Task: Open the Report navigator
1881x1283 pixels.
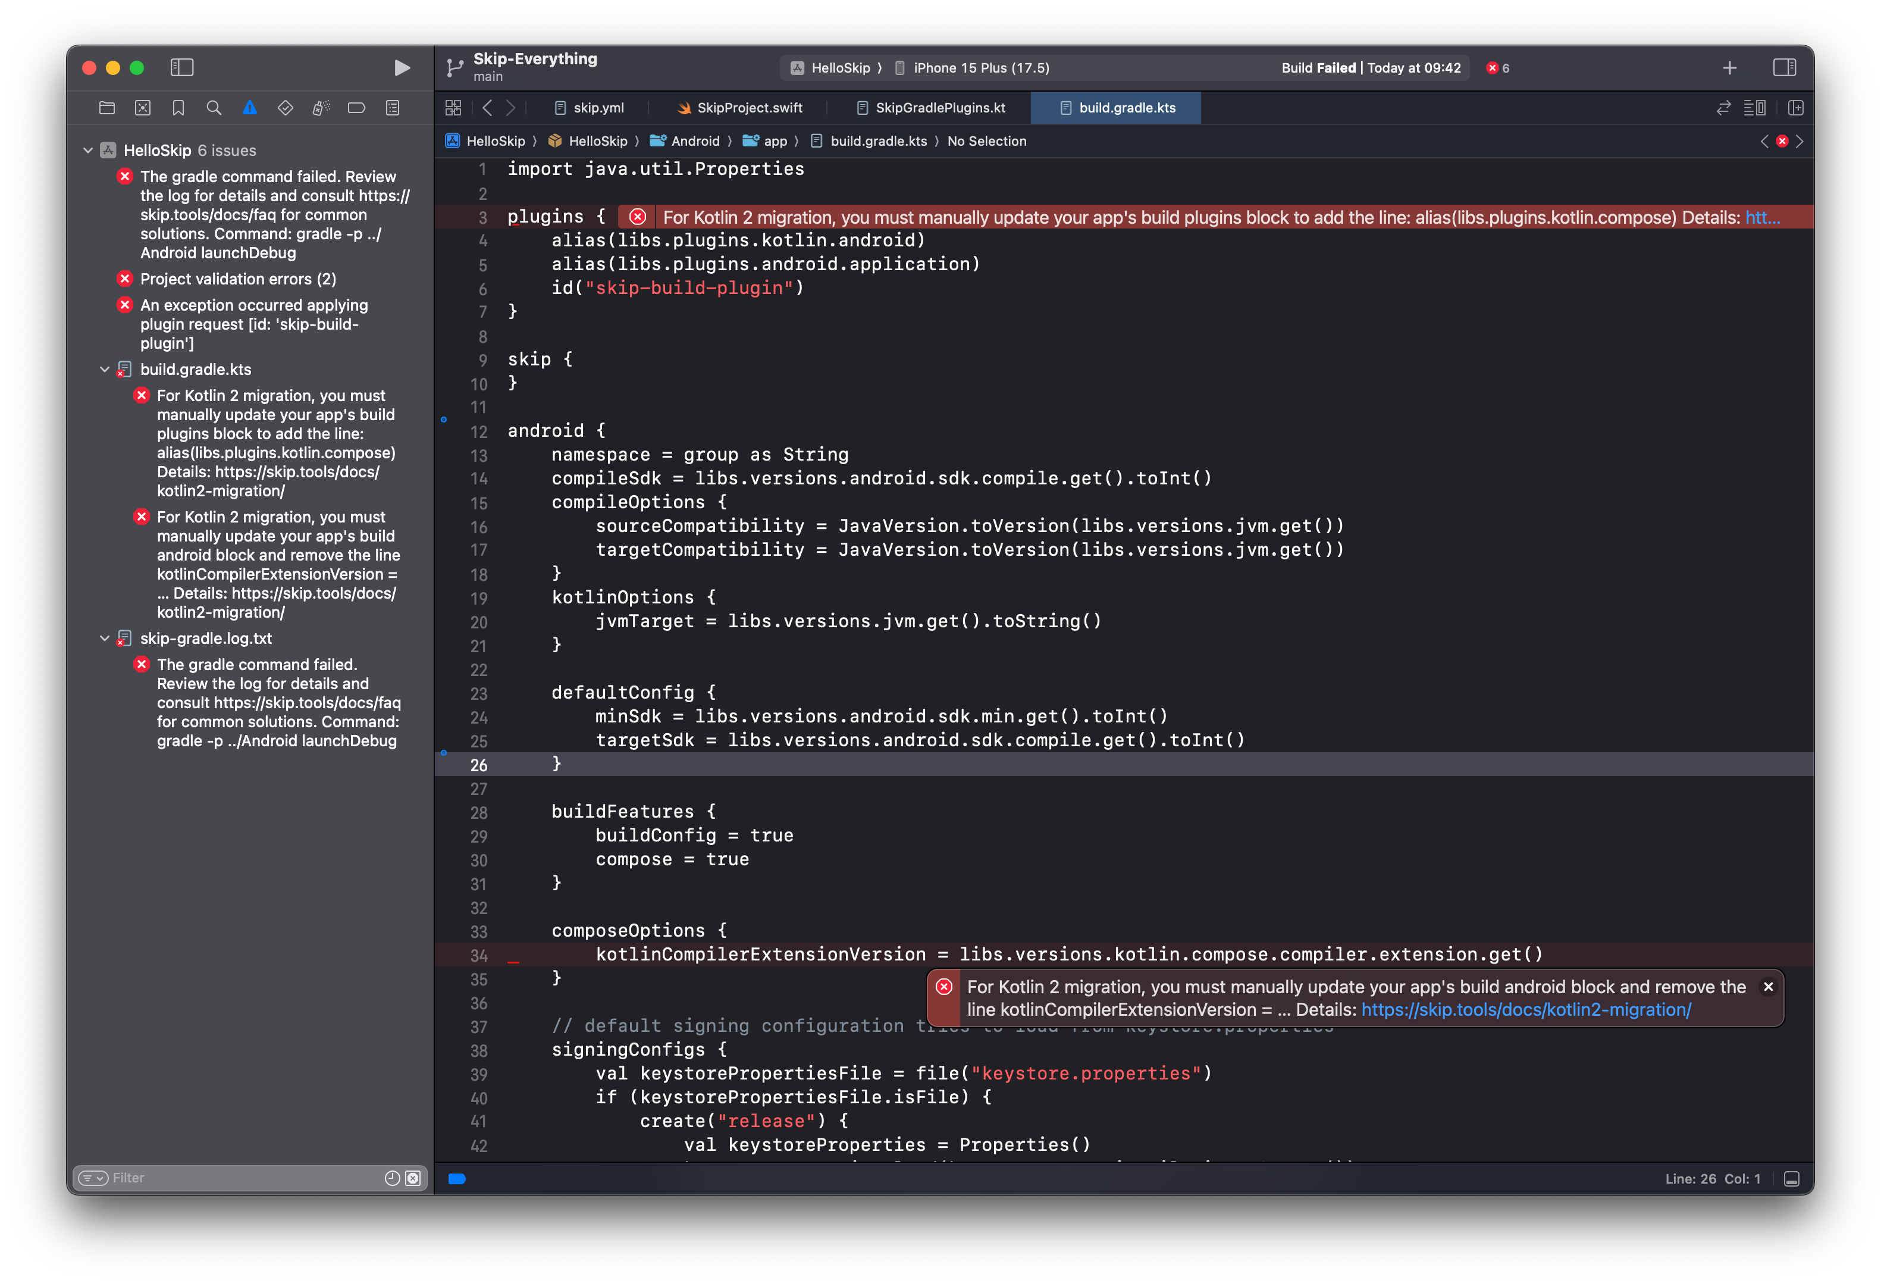Action: pos(393,107)
